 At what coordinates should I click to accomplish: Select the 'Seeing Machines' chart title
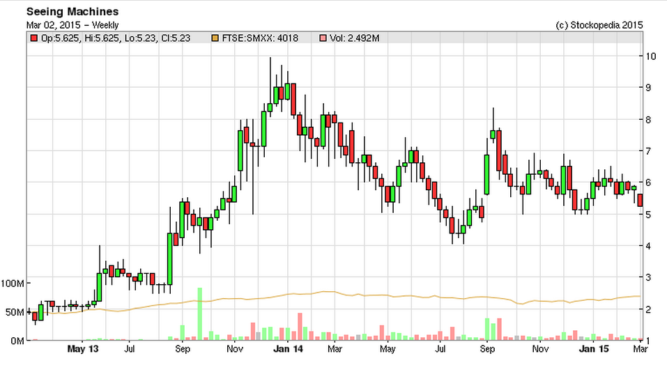72,11
